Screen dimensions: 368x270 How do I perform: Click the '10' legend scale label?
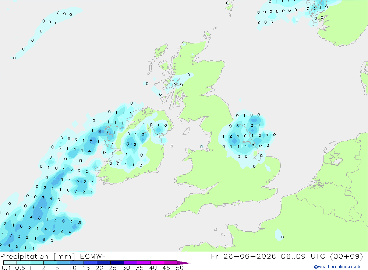pos(73,268)
